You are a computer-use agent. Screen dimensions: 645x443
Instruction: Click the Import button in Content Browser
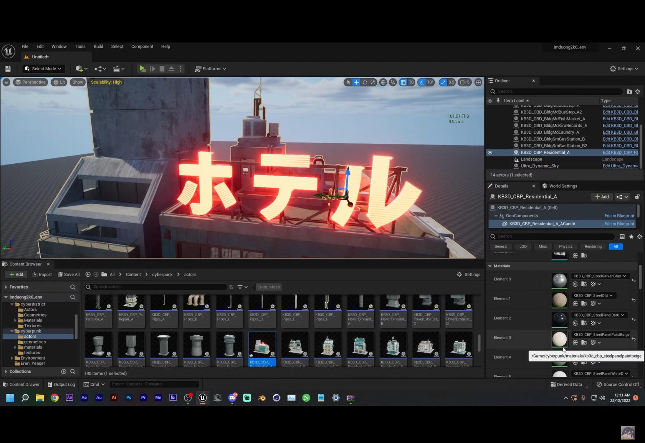[42, 274]
